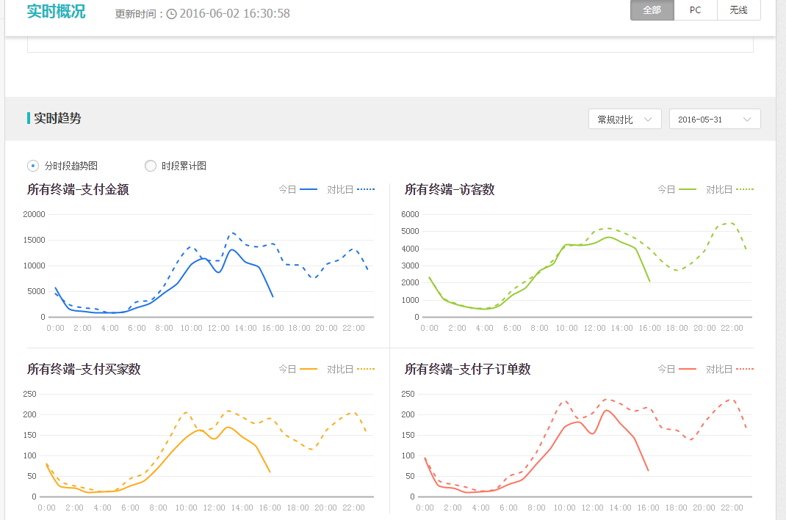Image resolution: width=786 pixels, height=520 pixels.
Task: Switch to the 无线 wireless tab
Action: click(x=738, y=10)
